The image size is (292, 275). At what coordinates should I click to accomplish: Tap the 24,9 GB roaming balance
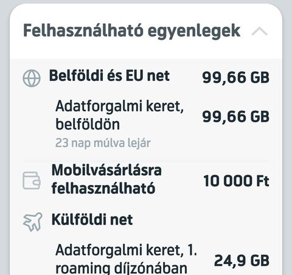click(242, 260)
